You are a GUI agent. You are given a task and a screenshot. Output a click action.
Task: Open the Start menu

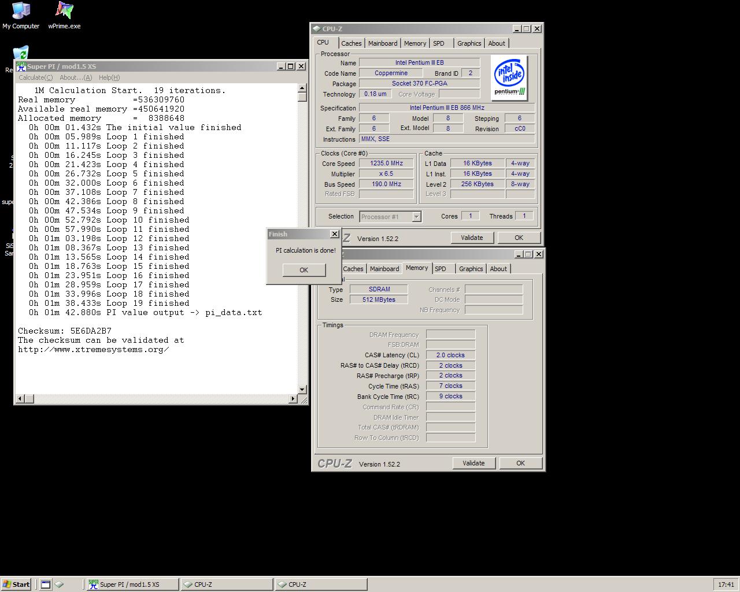(16, 584)
